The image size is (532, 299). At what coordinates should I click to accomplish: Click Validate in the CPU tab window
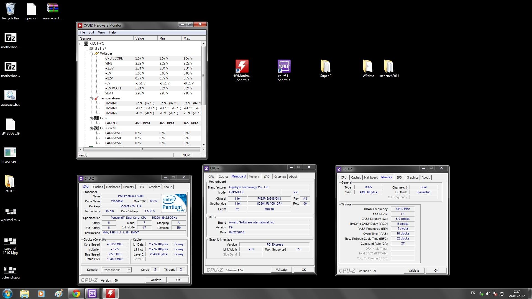tap(156, 280)
